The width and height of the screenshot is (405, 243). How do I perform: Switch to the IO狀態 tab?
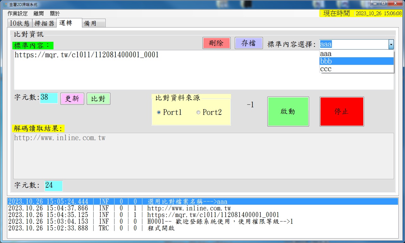coord(20,23)
